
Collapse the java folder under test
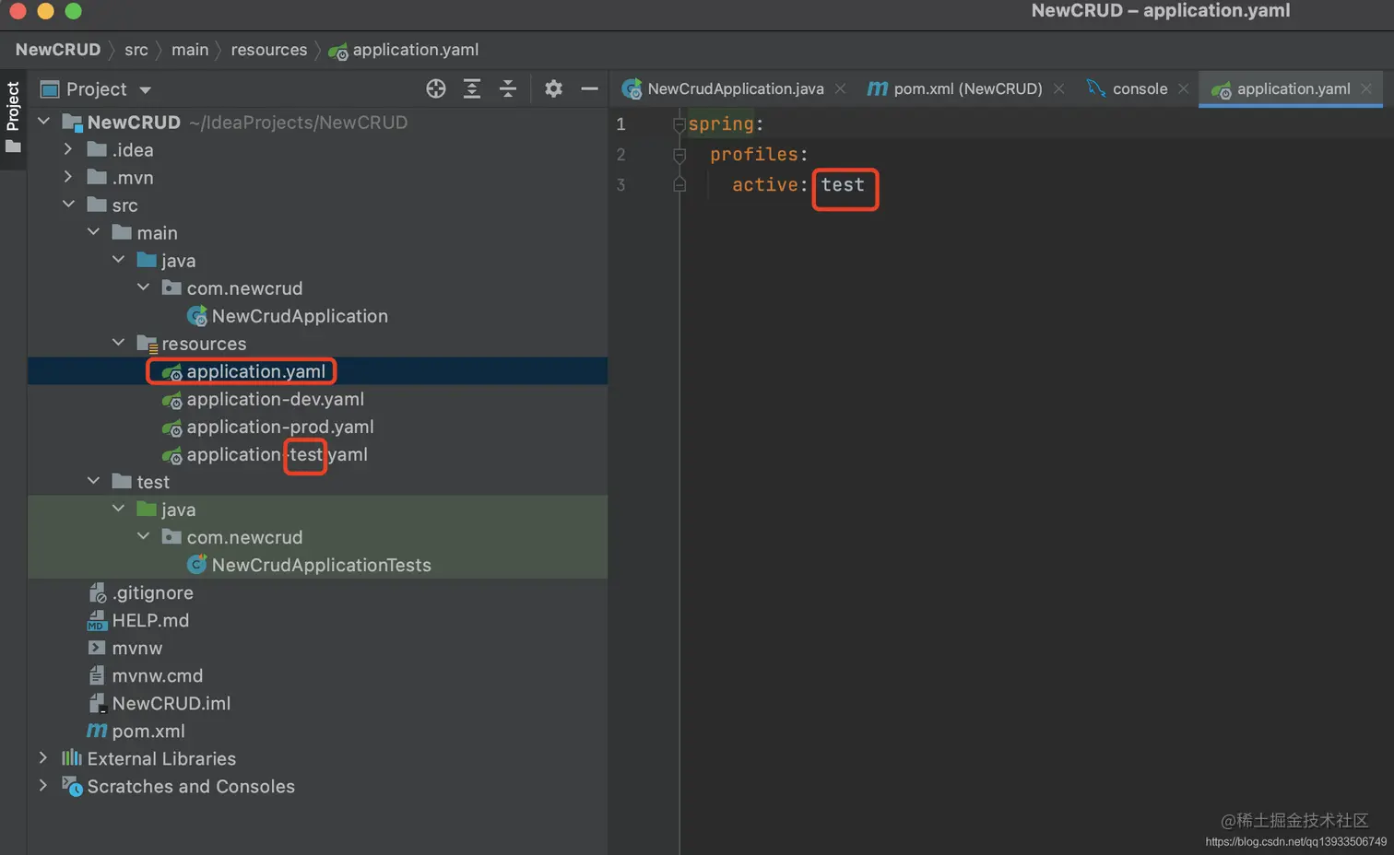pos(118,509)
